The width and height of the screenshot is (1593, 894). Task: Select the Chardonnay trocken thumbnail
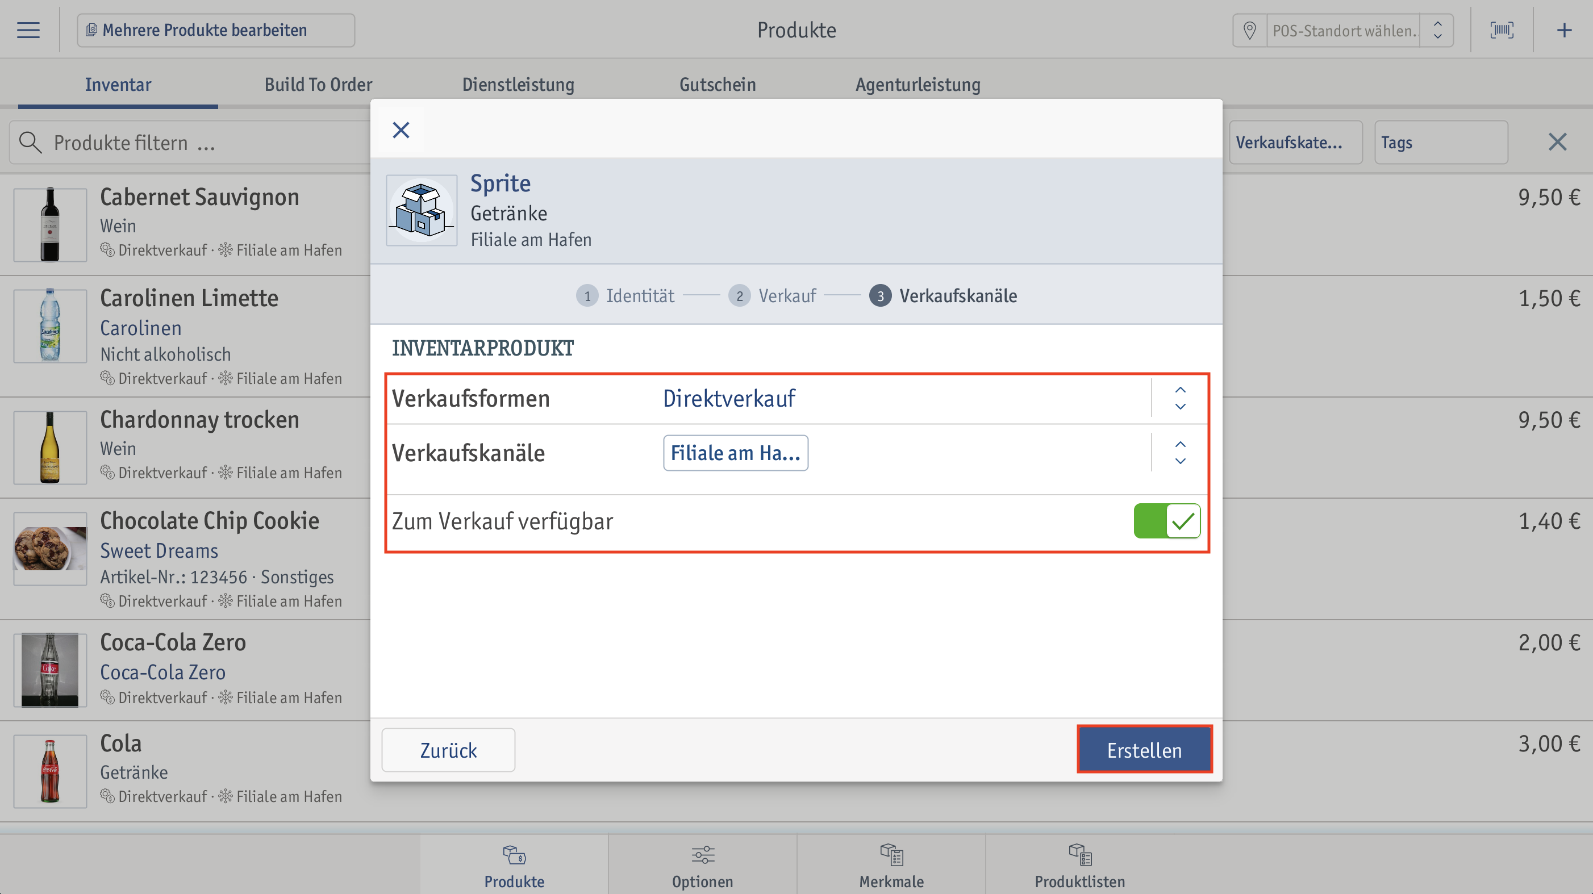(x=50, y=448)
